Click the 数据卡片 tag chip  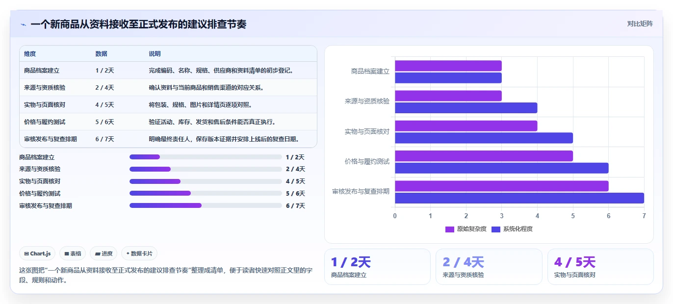tap(139, 253)
